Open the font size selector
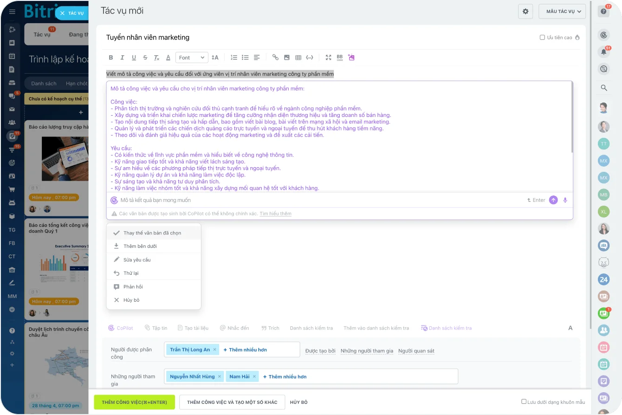622x415 pixels. click(214, 57)
